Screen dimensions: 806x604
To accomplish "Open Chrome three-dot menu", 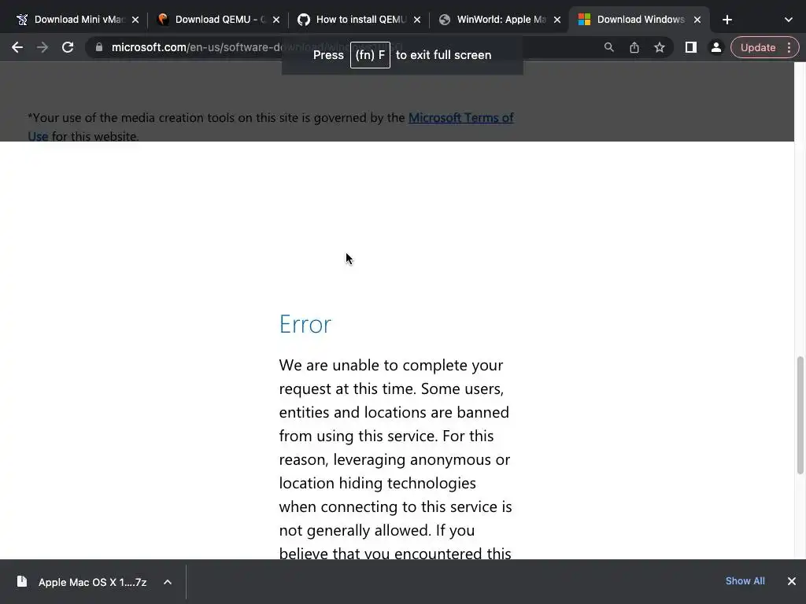I will pyautogui.click(x=789, y=47).
